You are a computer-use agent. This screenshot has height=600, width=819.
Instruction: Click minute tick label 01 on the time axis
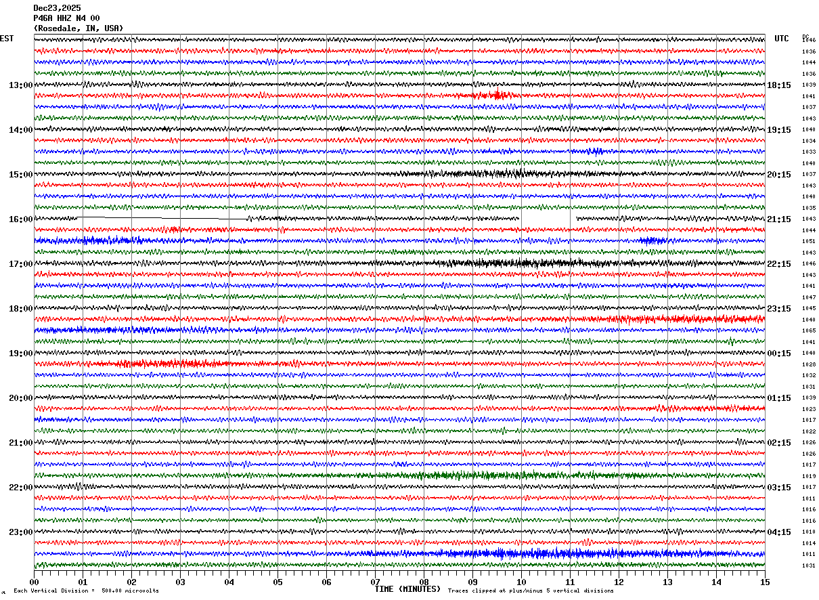coord(83,582)
